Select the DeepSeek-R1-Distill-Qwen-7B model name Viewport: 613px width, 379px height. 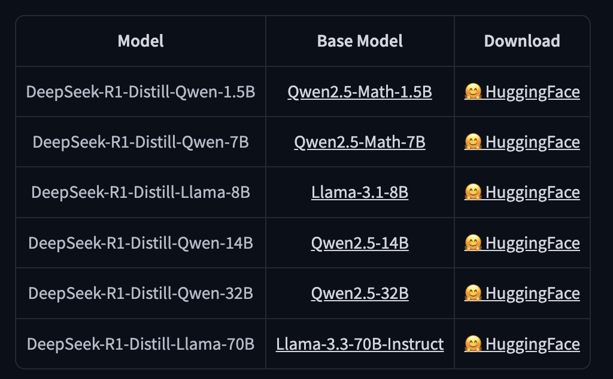[141, 142]
